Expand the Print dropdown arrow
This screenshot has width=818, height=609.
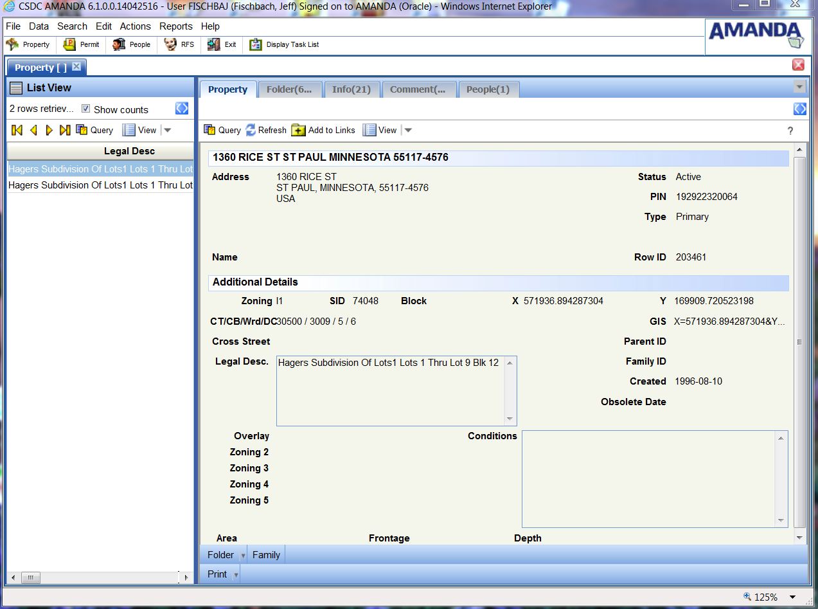236,575
